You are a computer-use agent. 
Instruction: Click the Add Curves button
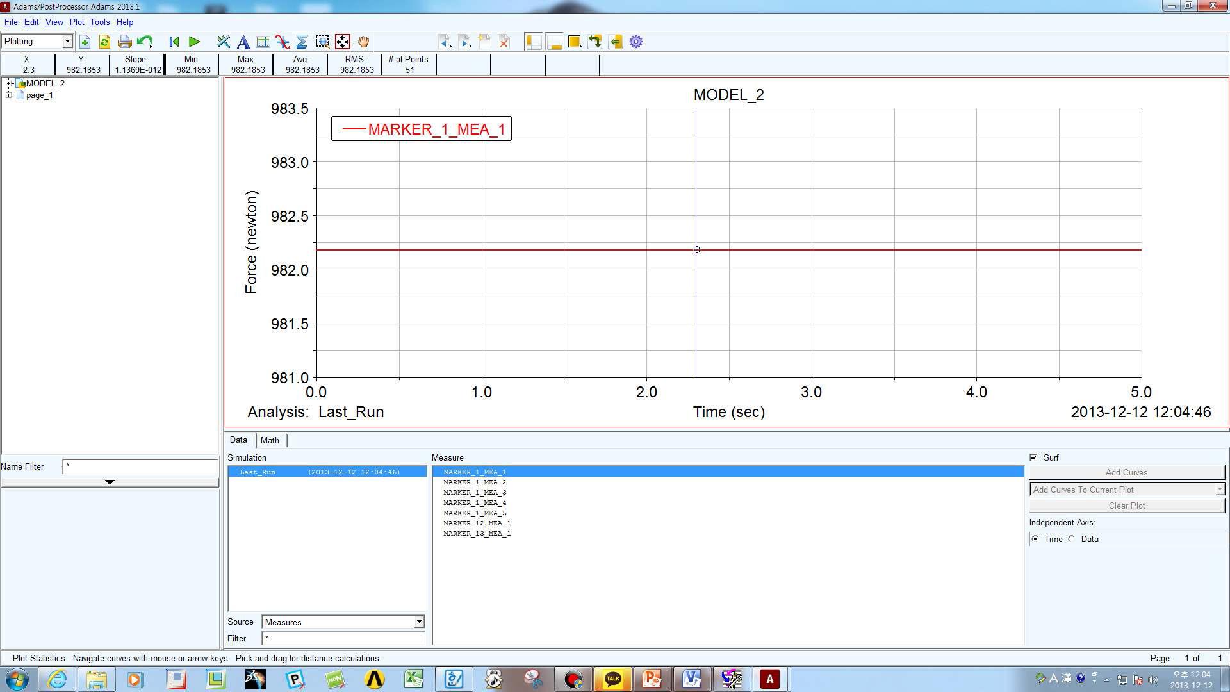point(1127,472)
